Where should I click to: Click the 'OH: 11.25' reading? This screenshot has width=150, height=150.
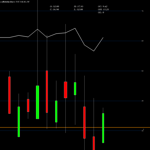[x=103, y=10]
